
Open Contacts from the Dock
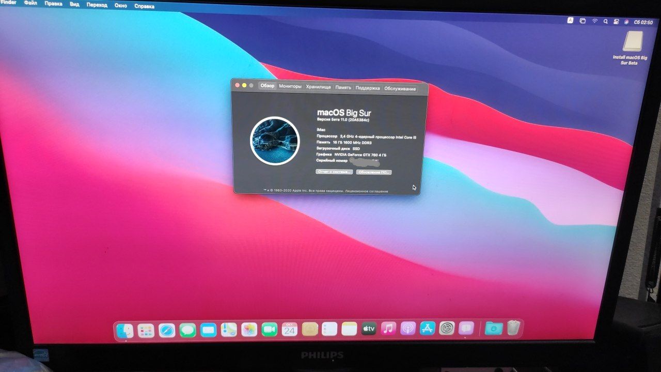[310, 329]
